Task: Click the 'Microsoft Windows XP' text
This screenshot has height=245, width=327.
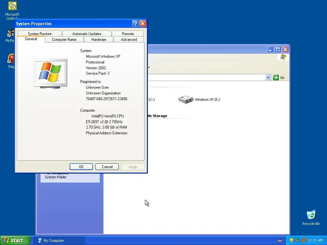Action: coord(103,56)
